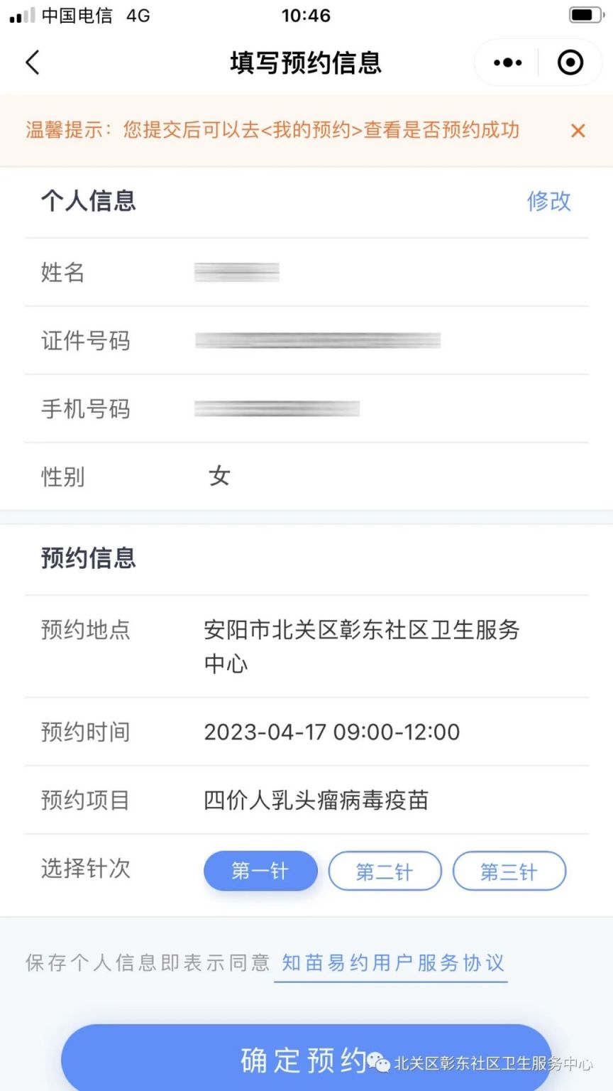Open 知苗易约用户服务协议 link
Screen dimensions: 613x1091
[392, 962]
